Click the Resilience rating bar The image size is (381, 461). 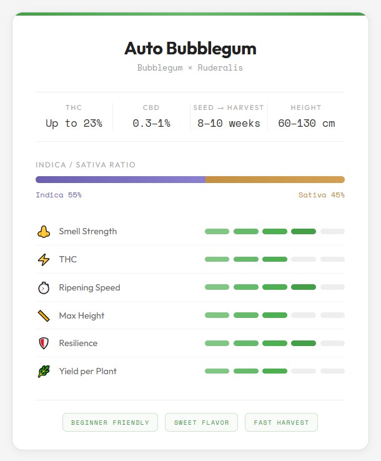(274, 344)
